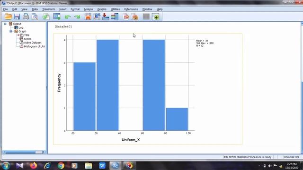Viewport: 303px width, 170px height.
Task: Click the Run Script page icon
Action: point(126,17)
